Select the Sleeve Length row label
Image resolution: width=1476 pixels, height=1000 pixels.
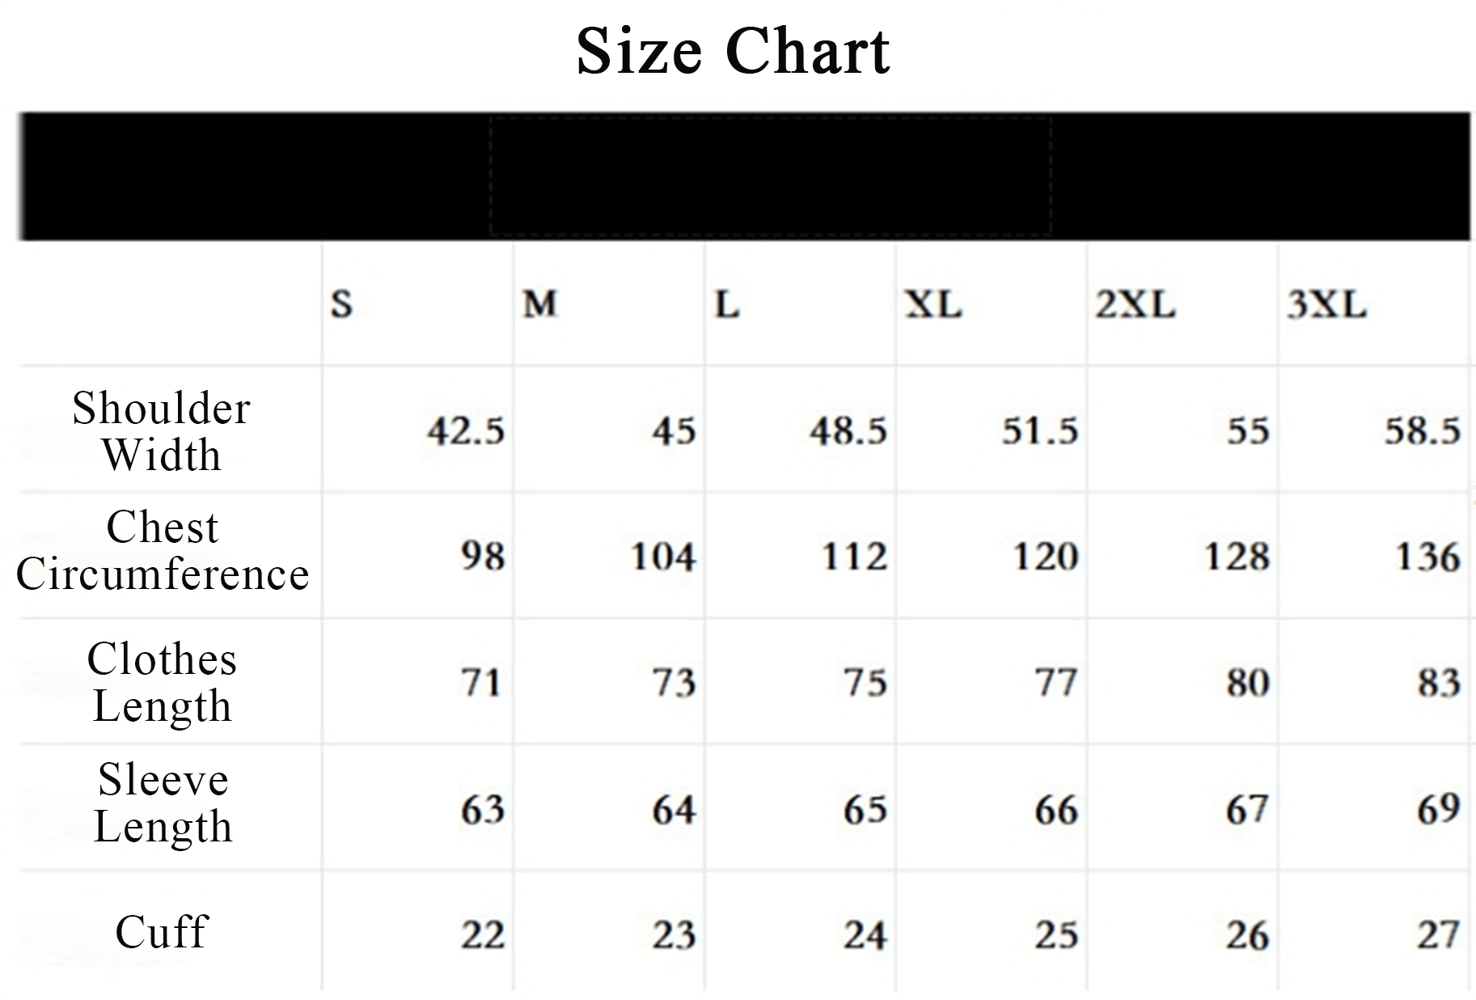click(163, 803)
